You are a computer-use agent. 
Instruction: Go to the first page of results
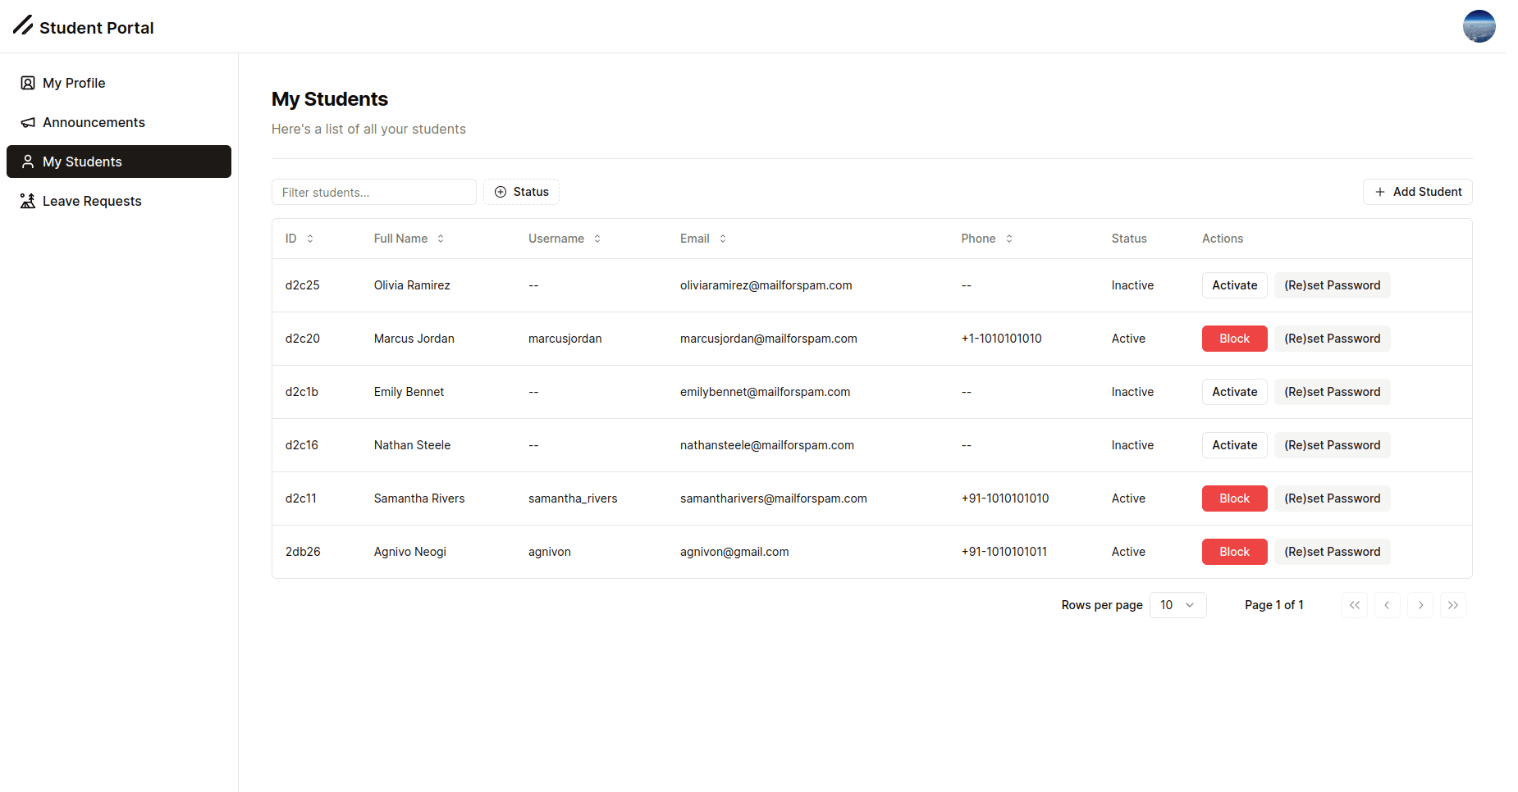click(1355, 605)
